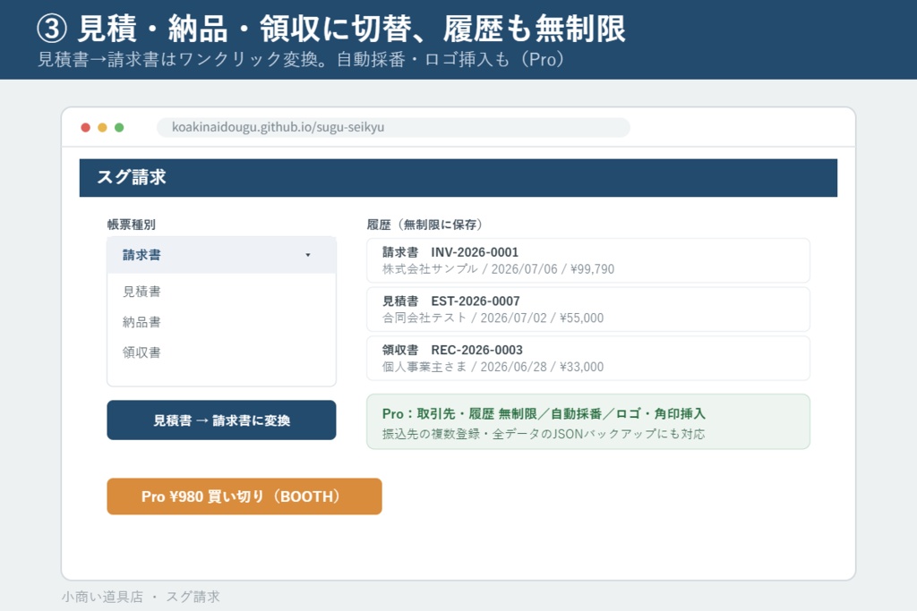This screenshot has height=611, width=917.
Task: Open history entry 見積書 EST-2026-0007
Action: point(588,310)
